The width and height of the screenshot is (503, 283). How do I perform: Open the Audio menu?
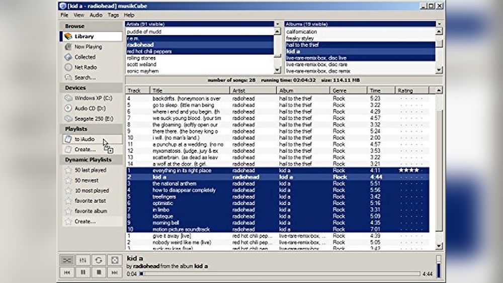click(96, 15)
